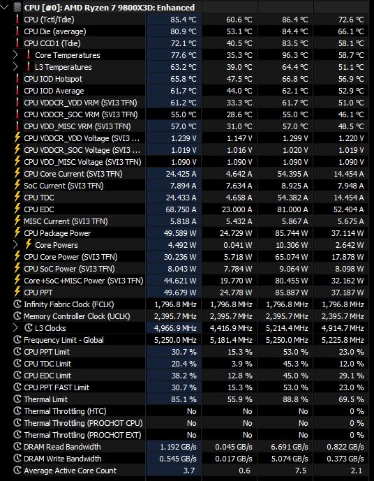The image size is (374, 481).
Task: Click the thermometer icon for CPU VDD_MISC VRM
Action: coord(17,126)
